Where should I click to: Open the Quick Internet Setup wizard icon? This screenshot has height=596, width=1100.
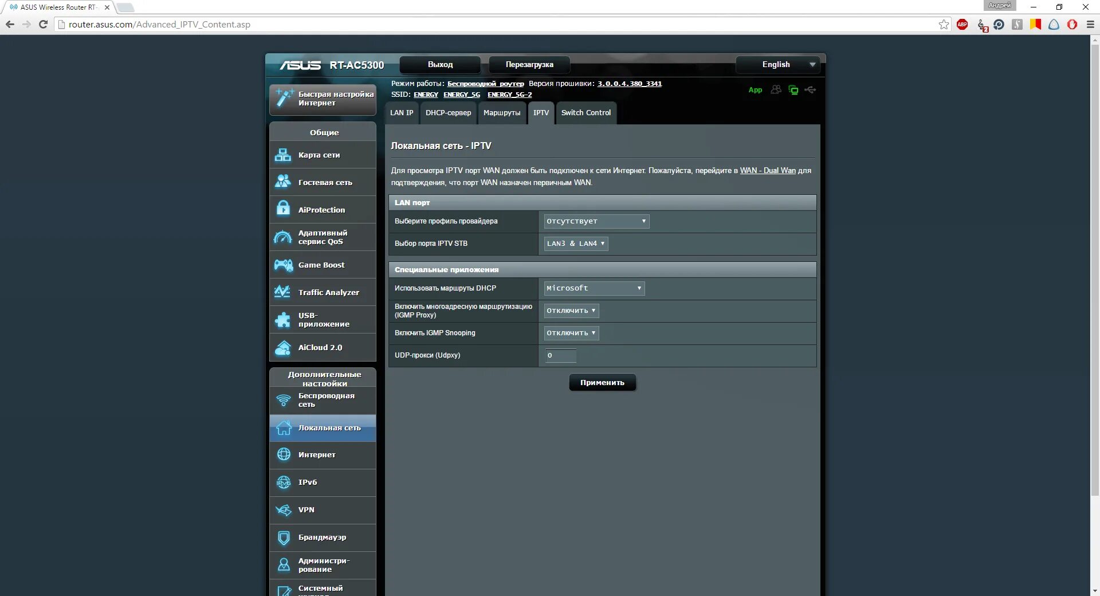284,98
